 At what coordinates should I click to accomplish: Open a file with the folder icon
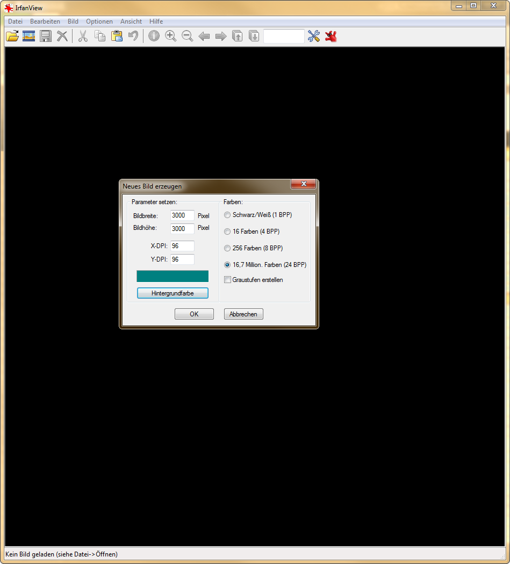tap(12, 36)
